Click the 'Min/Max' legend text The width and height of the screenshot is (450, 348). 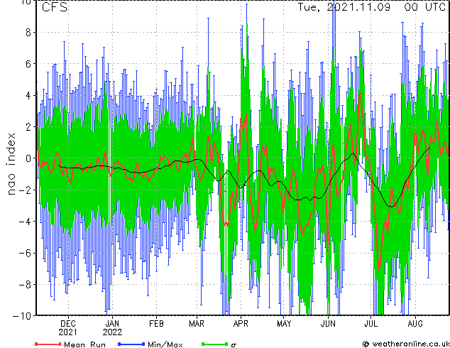coord(165,344)
